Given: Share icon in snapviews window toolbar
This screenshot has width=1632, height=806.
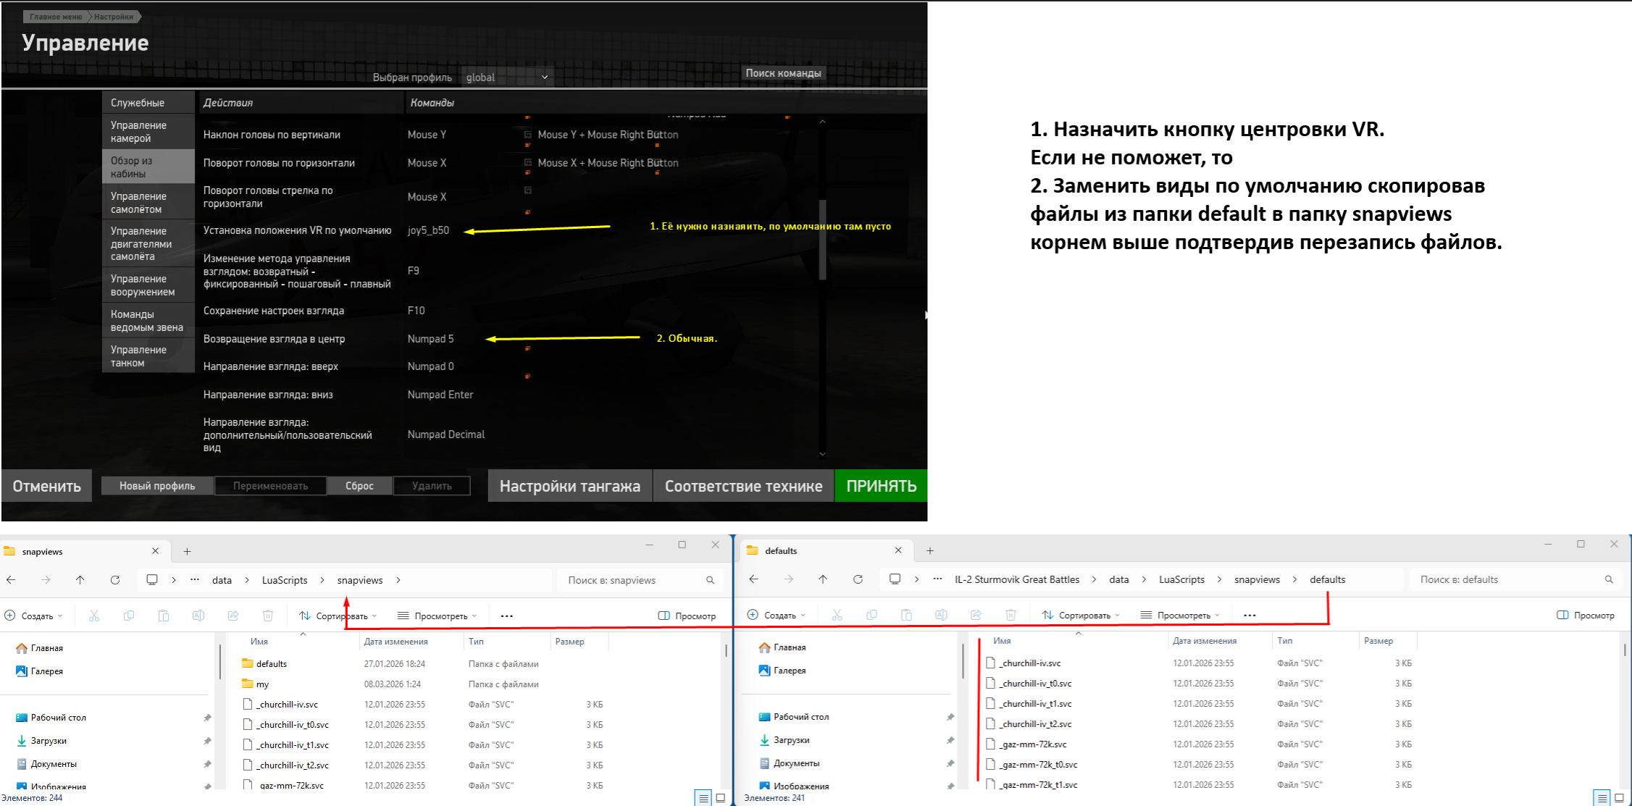Looking at the screenshot, I should coord(233,616).
